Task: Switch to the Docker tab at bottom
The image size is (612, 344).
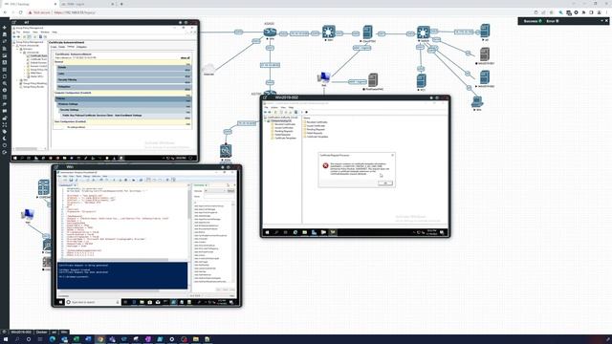Action: (42, 332)
